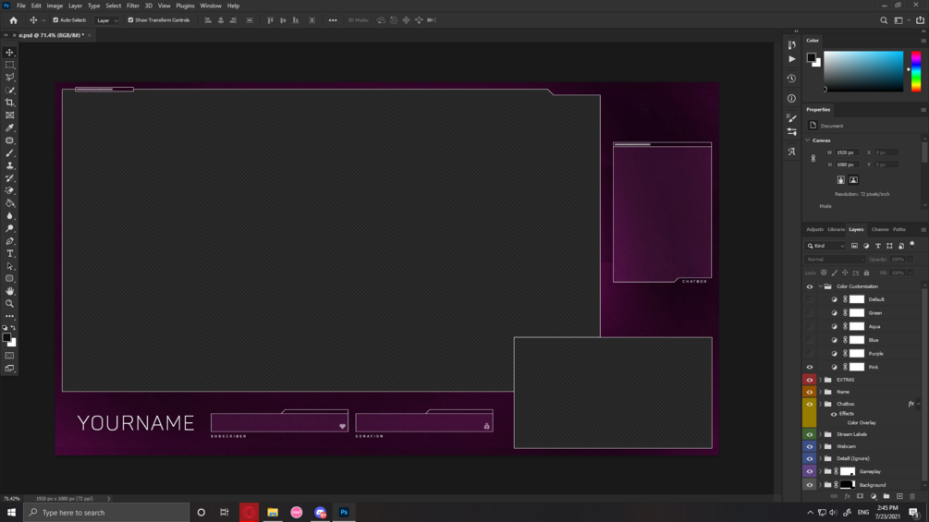
Task: Collapse the Color Customization group
Action: point(821,286)
